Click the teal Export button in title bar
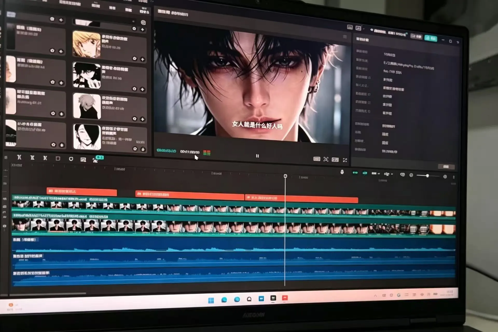 (x=431, y=38)
